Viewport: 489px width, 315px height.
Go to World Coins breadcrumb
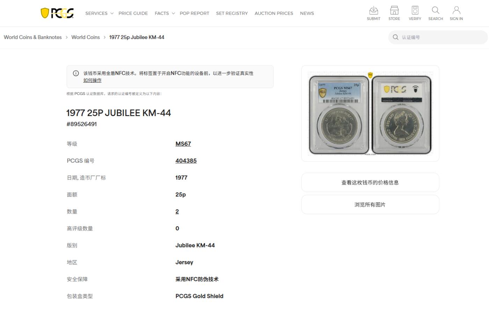click(86, 37)
